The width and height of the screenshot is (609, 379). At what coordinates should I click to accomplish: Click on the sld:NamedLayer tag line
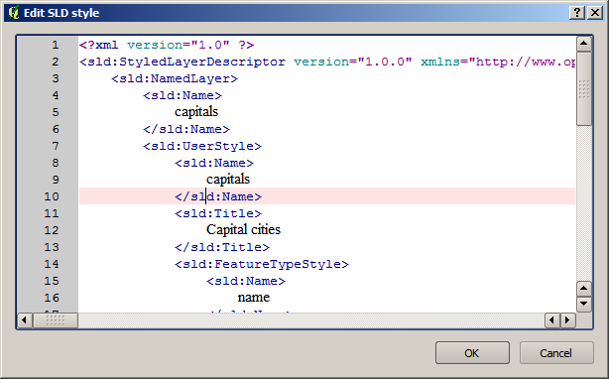(x=175, y=78)
